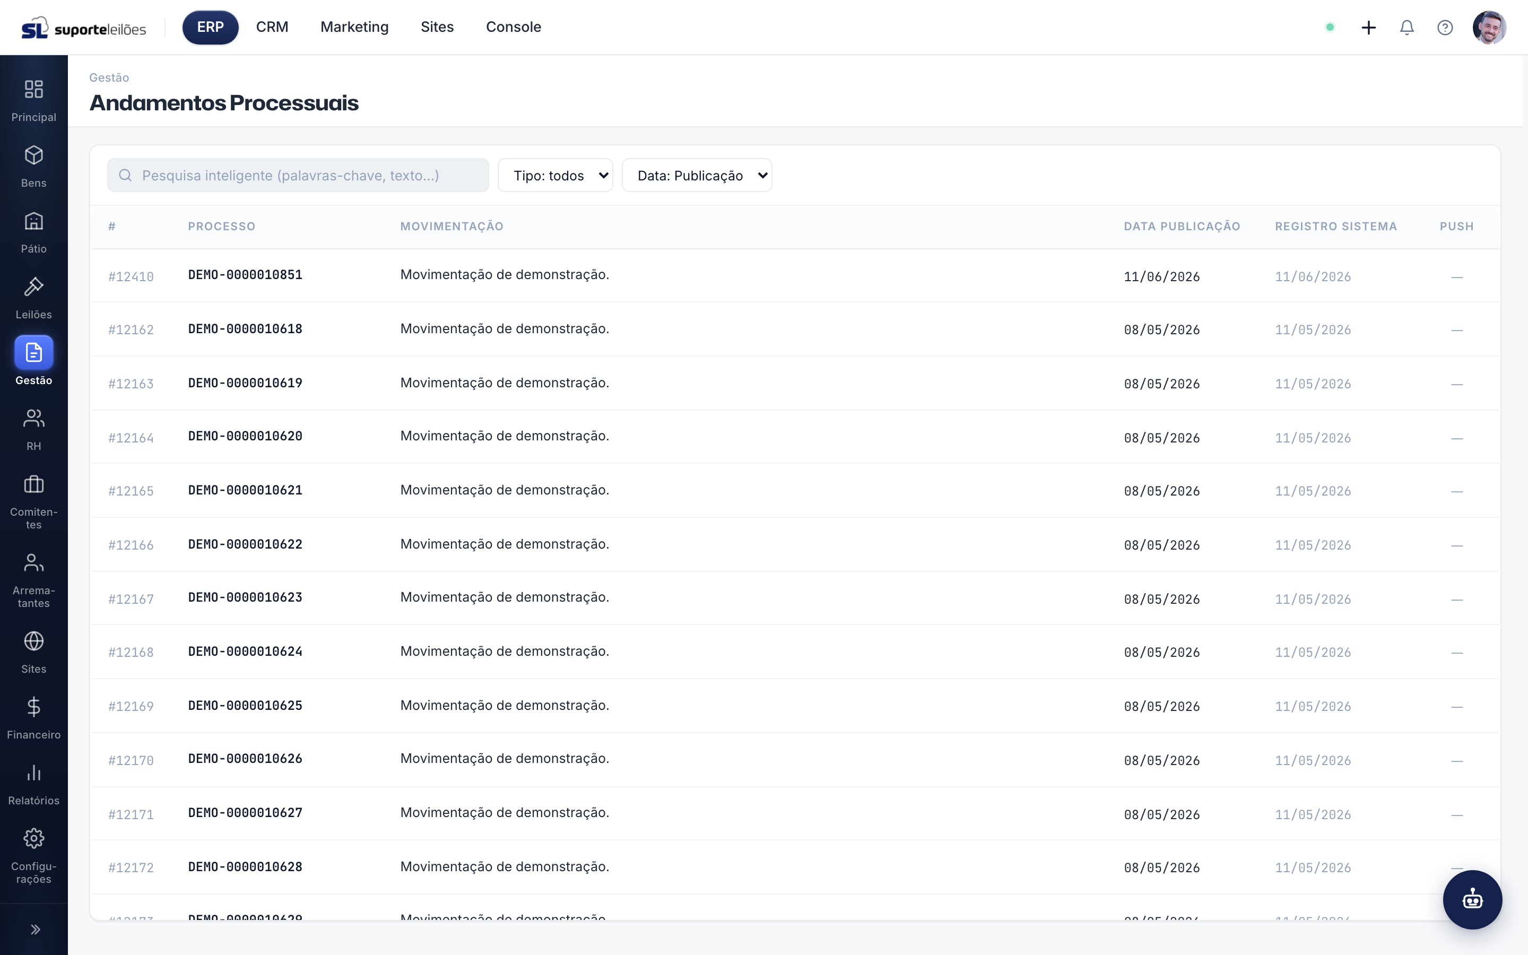Viewport: 1528px width, 955px height.
Task: Open the Bens cube icon
Action: 33,155
